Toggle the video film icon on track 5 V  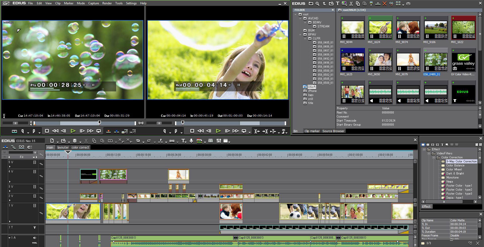(x=35, y=162)
